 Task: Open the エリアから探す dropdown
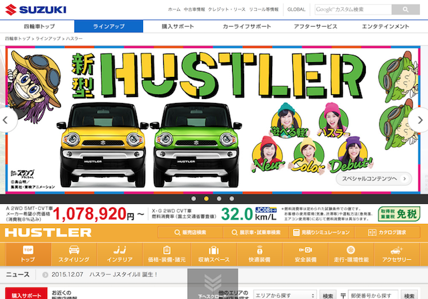pyautogui.click(x=285, y=295)
